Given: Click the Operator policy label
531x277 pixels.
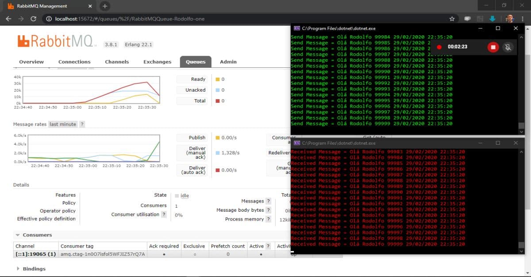Looking at the screenshot, I should [58, 211].
